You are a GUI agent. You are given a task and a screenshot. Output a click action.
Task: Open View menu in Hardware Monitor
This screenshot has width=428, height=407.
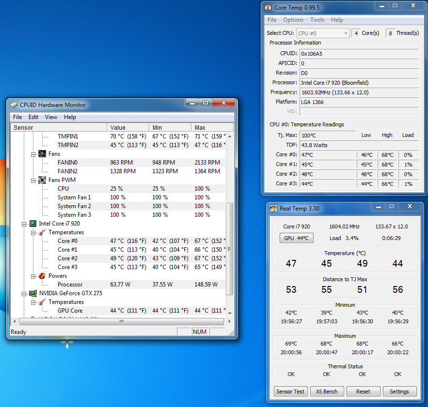click(51, 117)
